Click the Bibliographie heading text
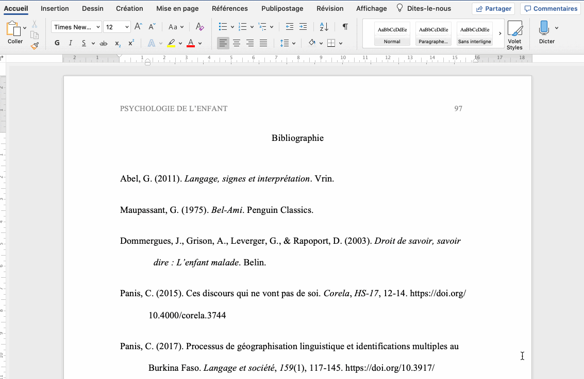This screenshot has height=379, width=584. [x=297, y=138]
